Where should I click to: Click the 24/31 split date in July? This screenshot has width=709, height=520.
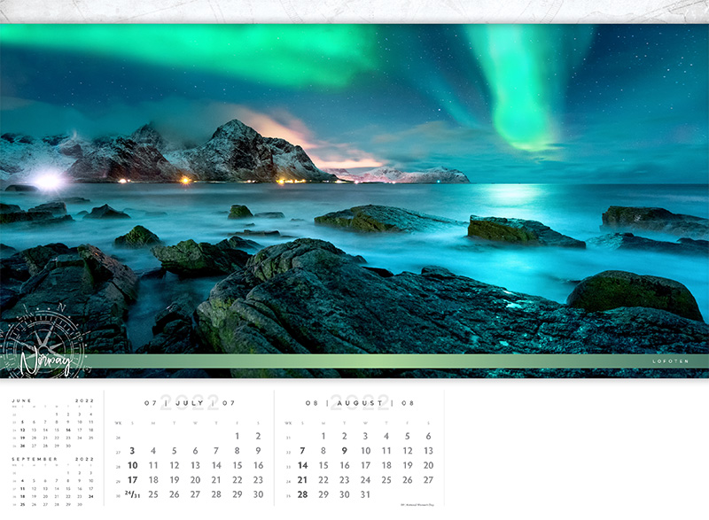(x=132, y=494)
